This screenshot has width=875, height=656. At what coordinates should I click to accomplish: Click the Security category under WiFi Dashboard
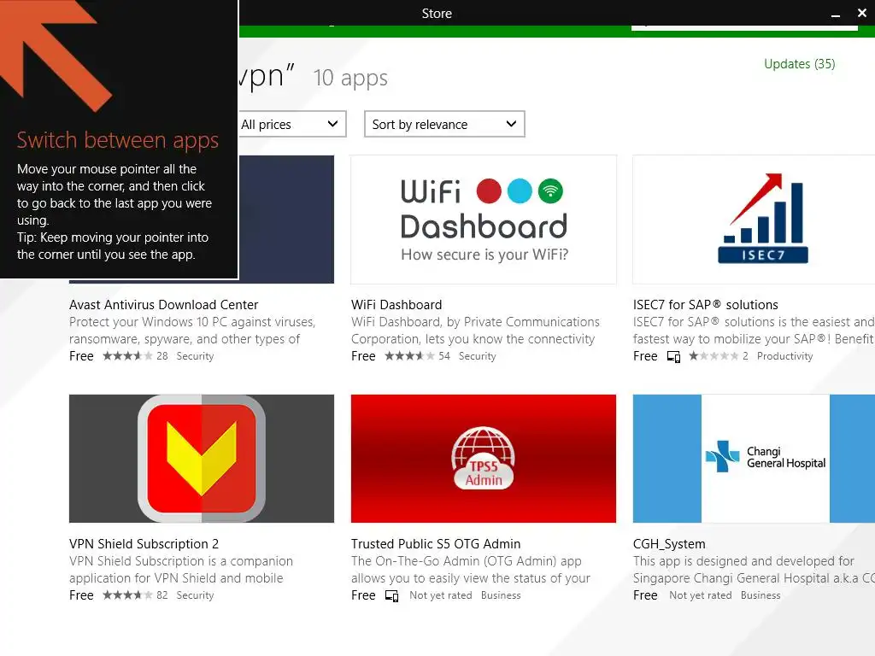[477, 356]
